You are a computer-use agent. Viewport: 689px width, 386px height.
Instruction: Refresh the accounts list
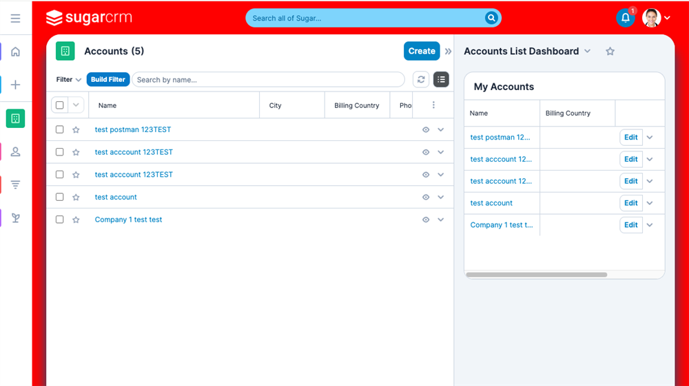421,80
